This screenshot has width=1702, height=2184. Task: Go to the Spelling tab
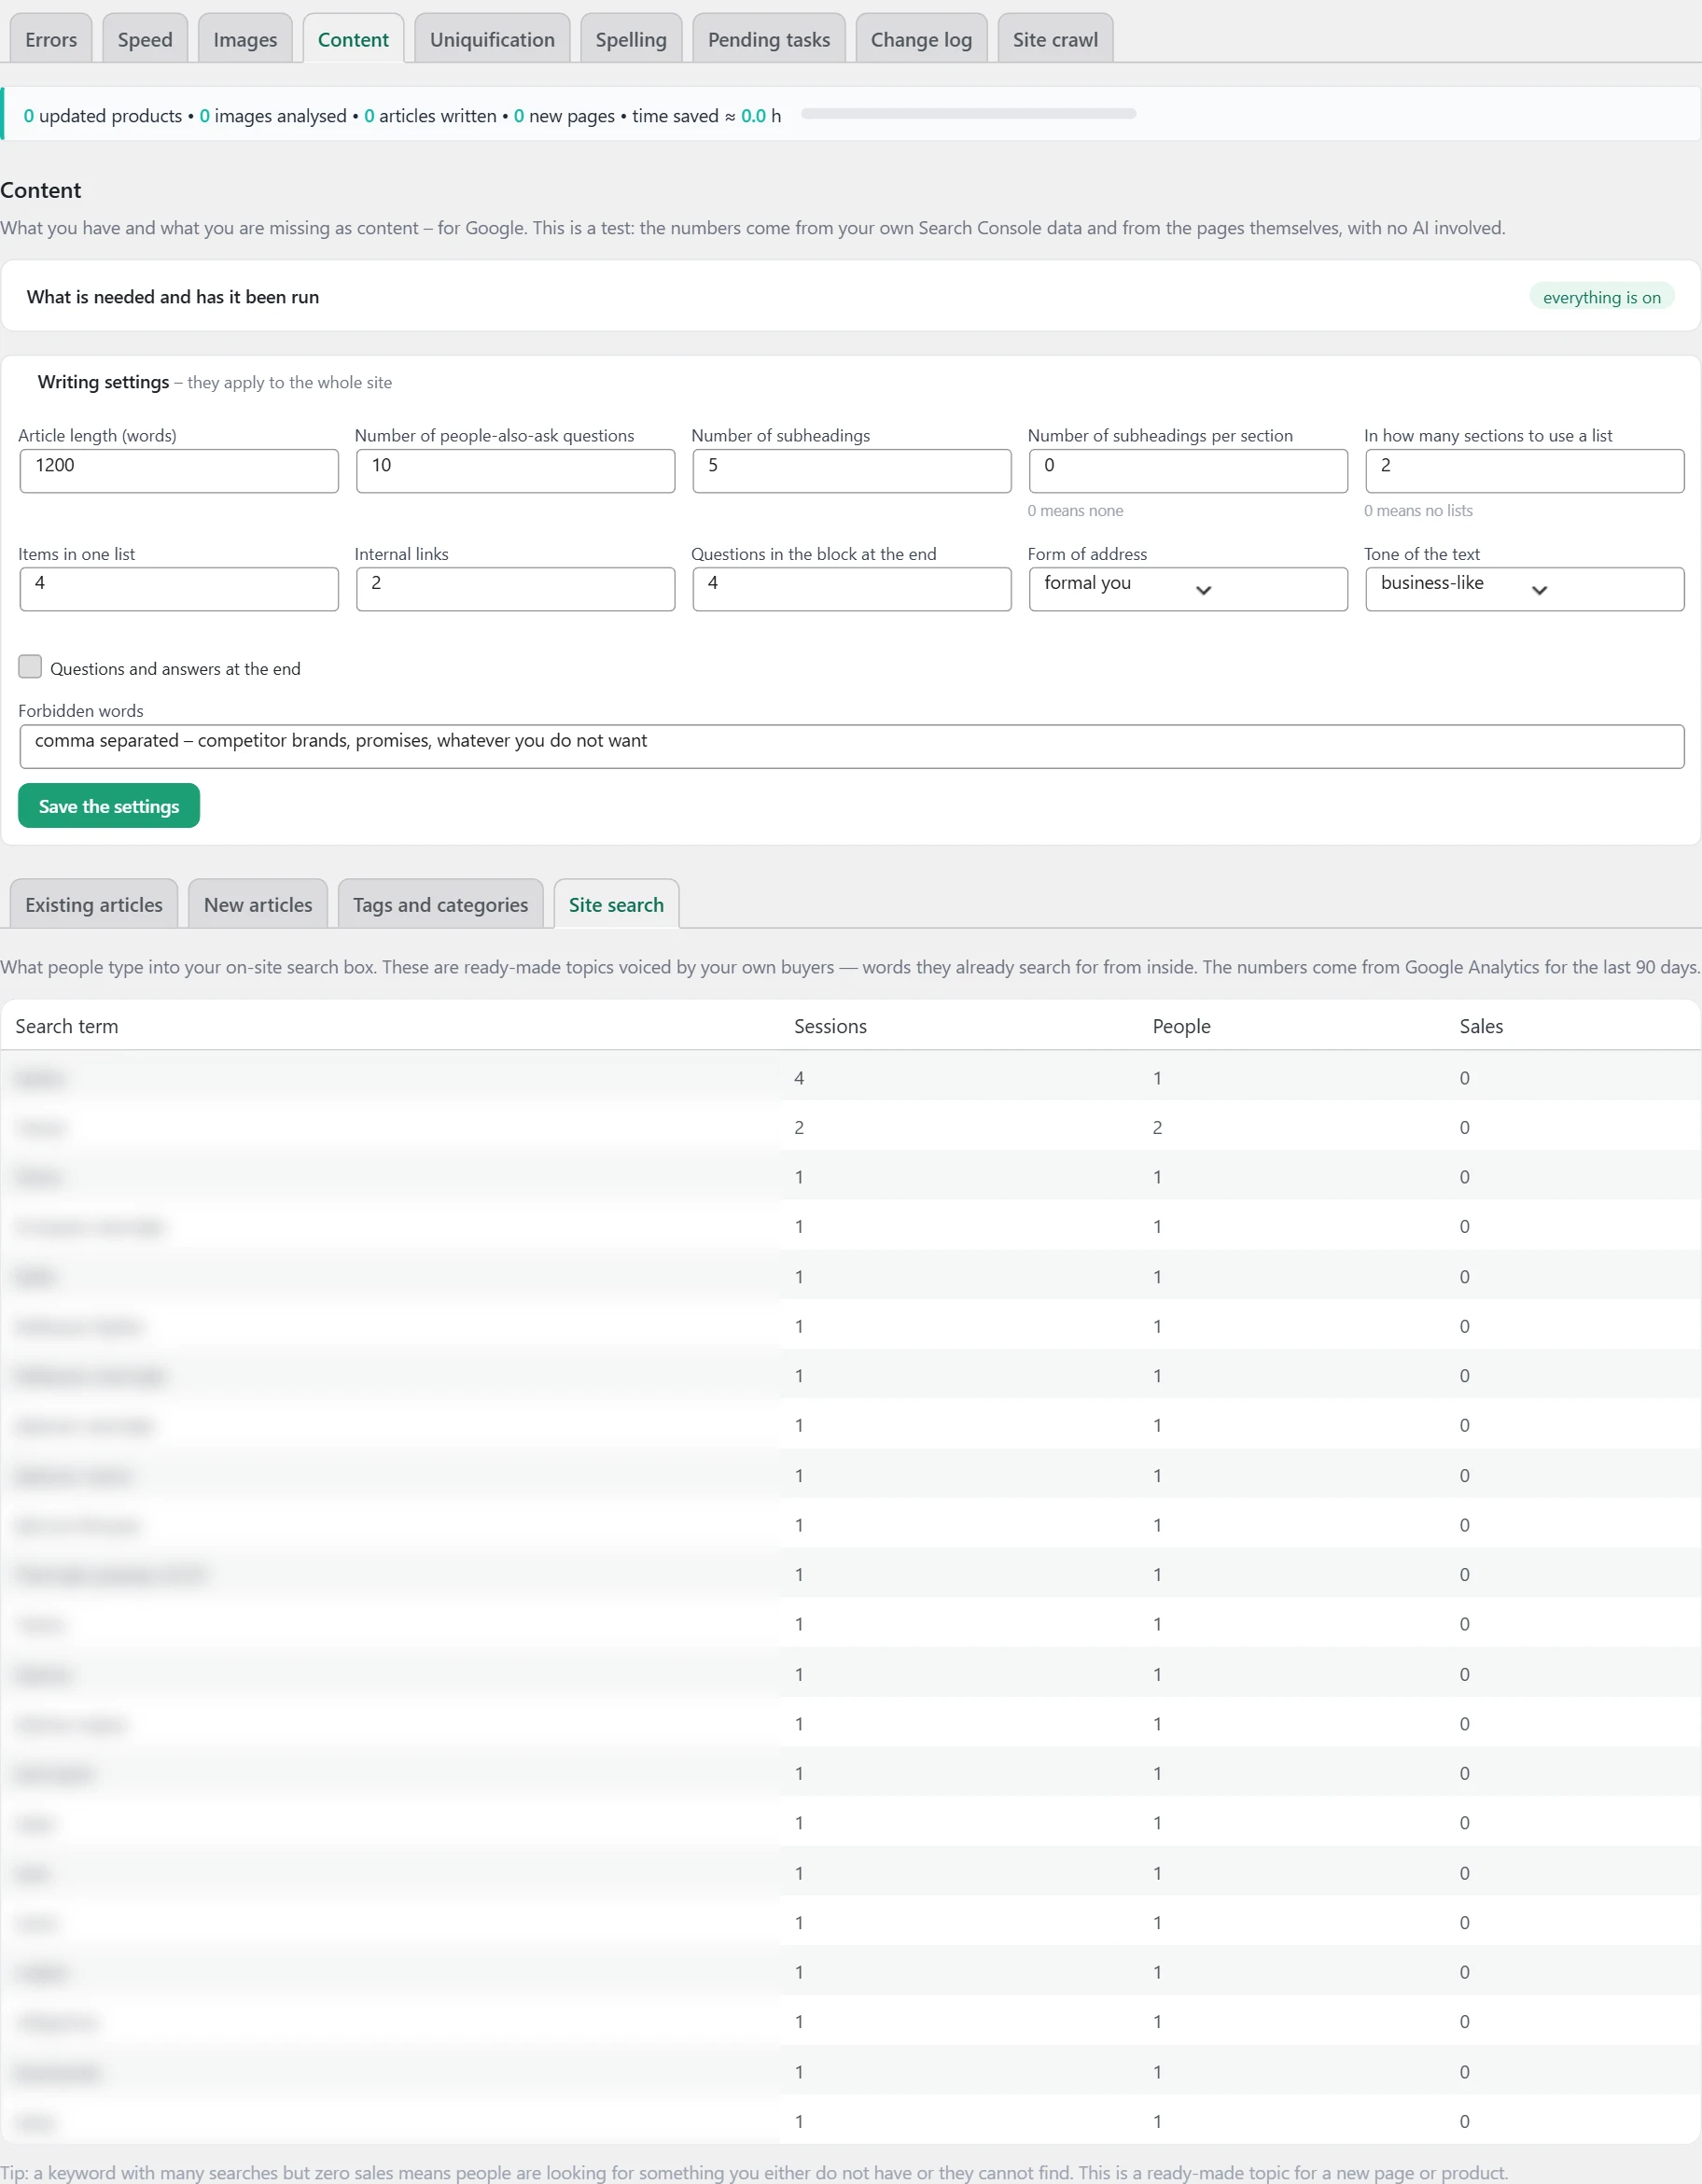pos(631,39)
